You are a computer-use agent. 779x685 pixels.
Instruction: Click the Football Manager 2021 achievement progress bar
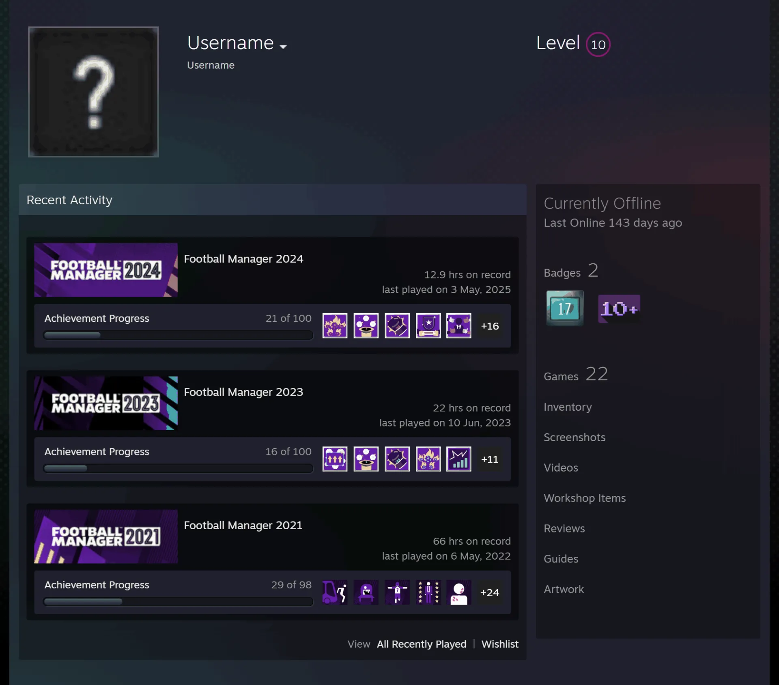[178, 601]
